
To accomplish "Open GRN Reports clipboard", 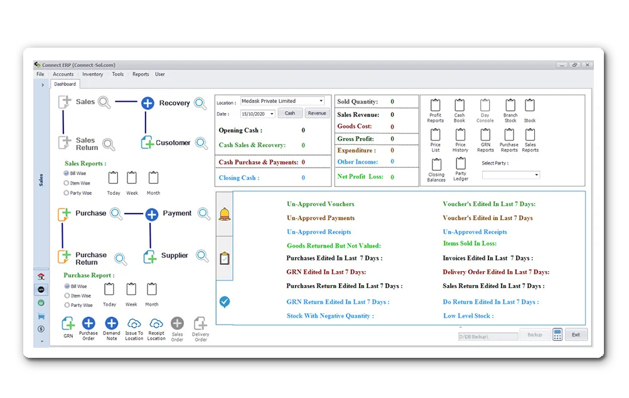I will [x=485, y=135].
